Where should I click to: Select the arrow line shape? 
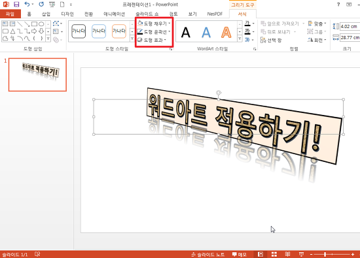[27, 24]
